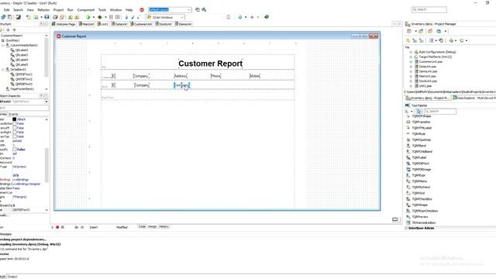Select the TQRShape component in Tool Palette
Viewport: 496px width, 279px height.
pyautogui.click(x=419, y=205)
